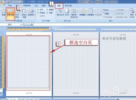This screenshot has height=100, width=136.
Task: Click into the formula bar input
Action: pyautogui.click(x=85, y=24)
